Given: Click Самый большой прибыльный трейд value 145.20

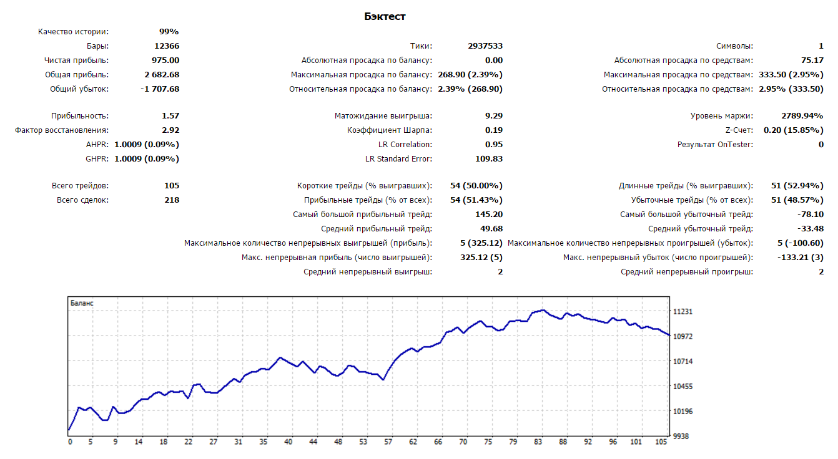Looking at the screenshot, I should tap(489, 215).
